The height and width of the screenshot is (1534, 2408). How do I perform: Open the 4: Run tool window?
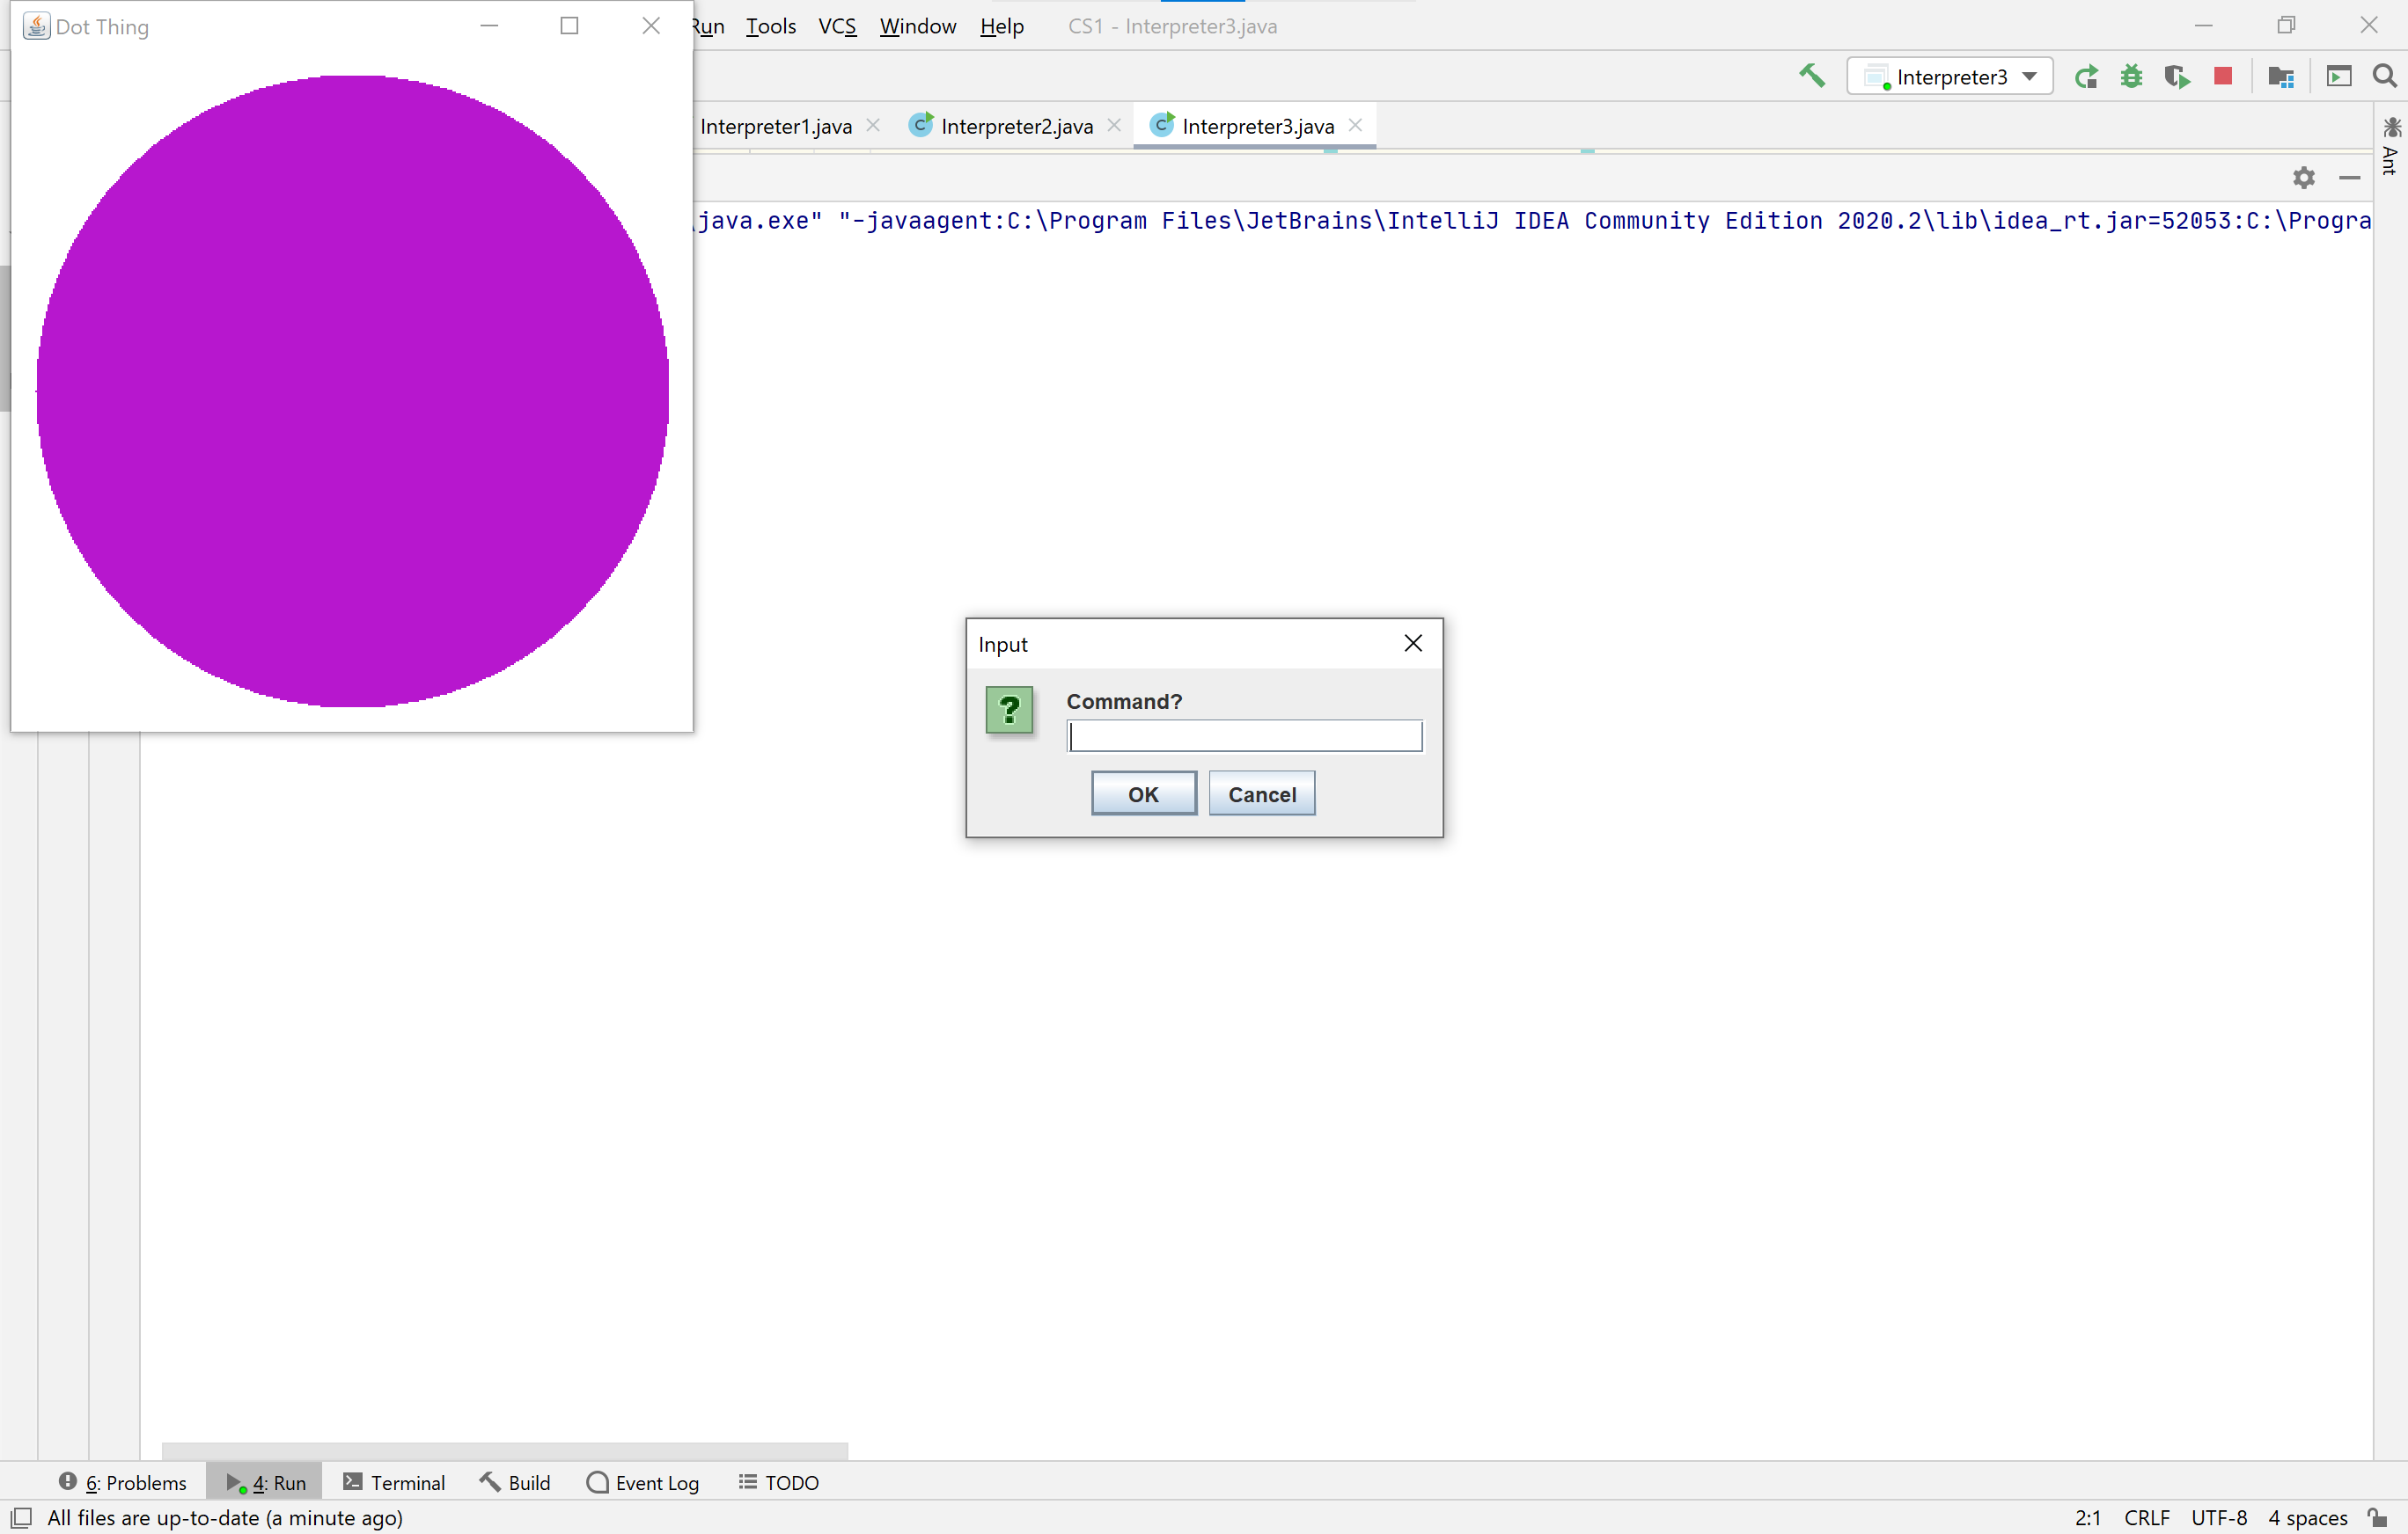coord(265,1482)
